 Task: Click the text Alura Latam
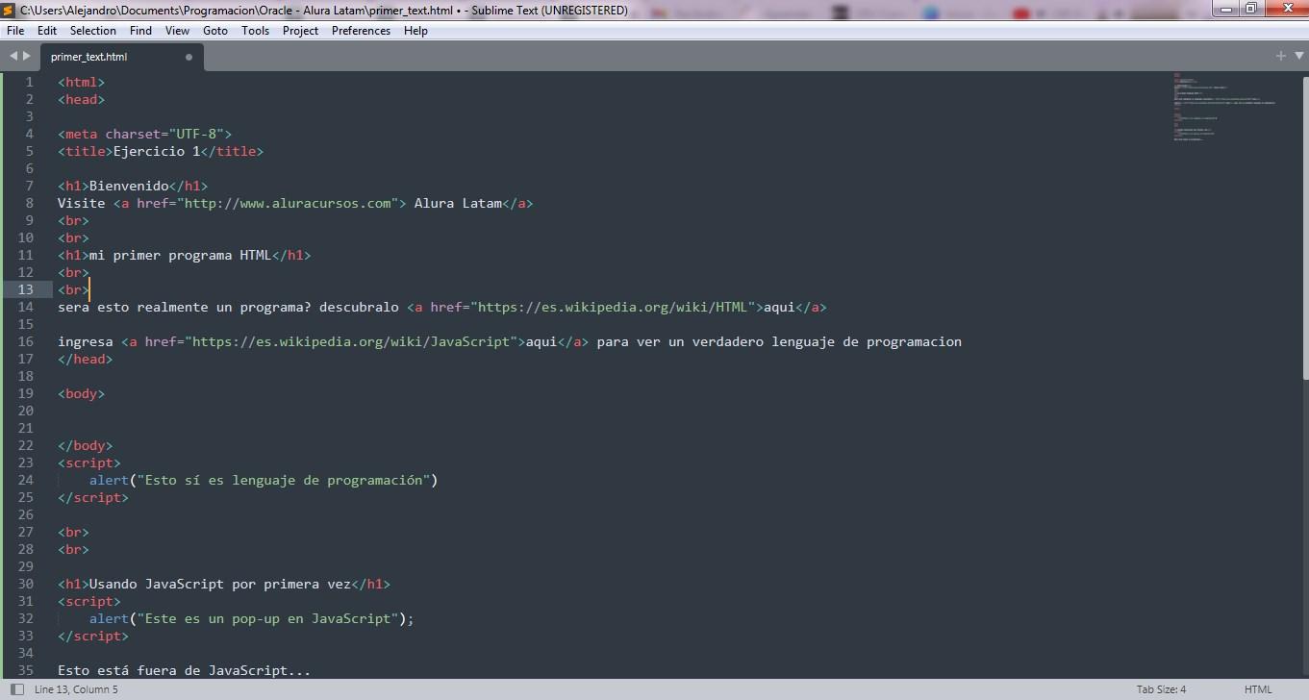pos(458,203)
